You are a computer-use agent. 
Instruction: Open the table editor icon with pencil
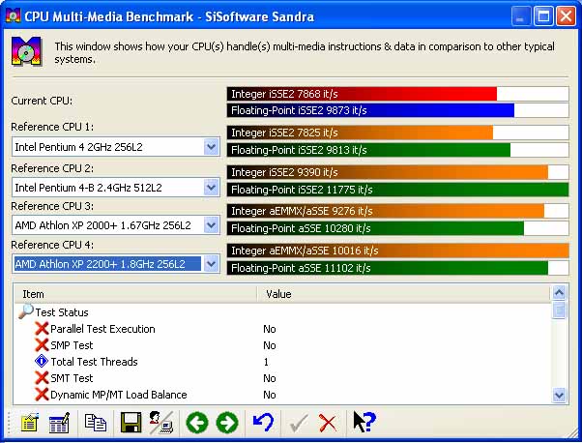[x=59, y=423]
